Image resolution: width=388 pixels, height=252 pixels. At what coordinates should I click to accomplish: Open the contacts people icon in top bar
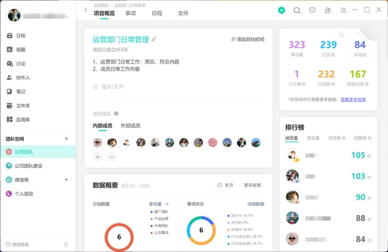(328, 10)
